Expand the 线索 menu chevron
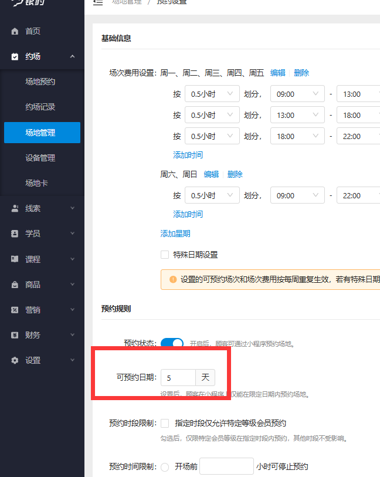Viewport: 380px width, 477px height. coord(72,208)
